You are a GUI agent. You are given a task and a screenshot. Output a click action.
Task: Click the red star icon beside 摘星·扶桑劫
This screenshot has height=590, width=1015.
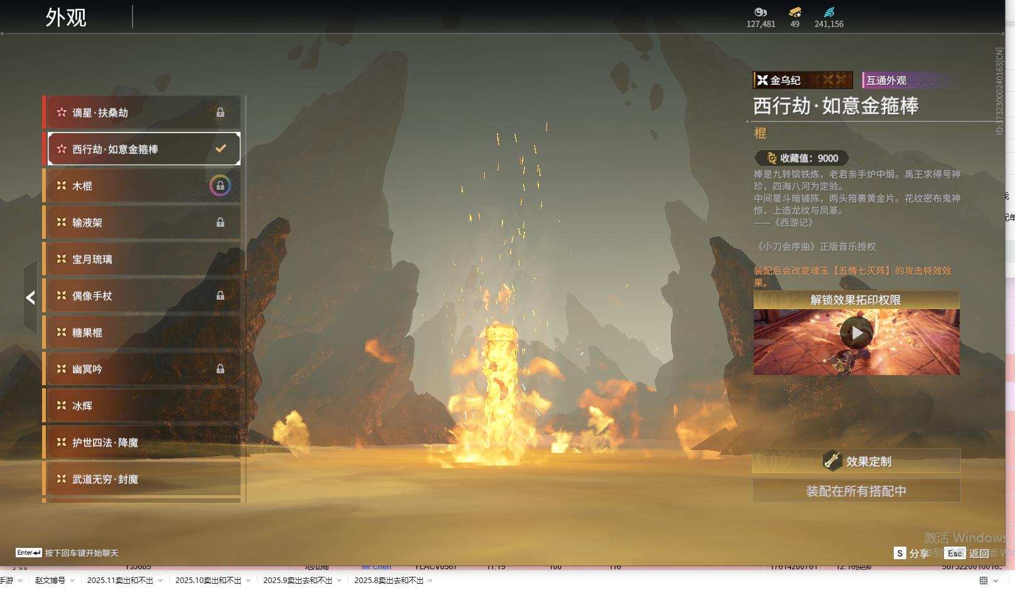[x=62, y=112]
